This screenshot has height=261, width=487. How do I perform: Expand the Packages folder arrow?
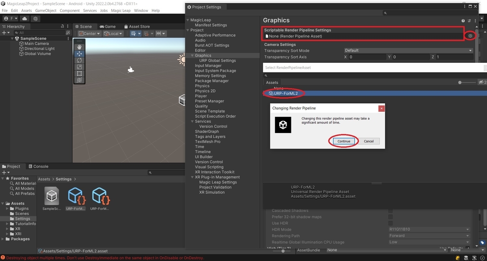(2, 239)
